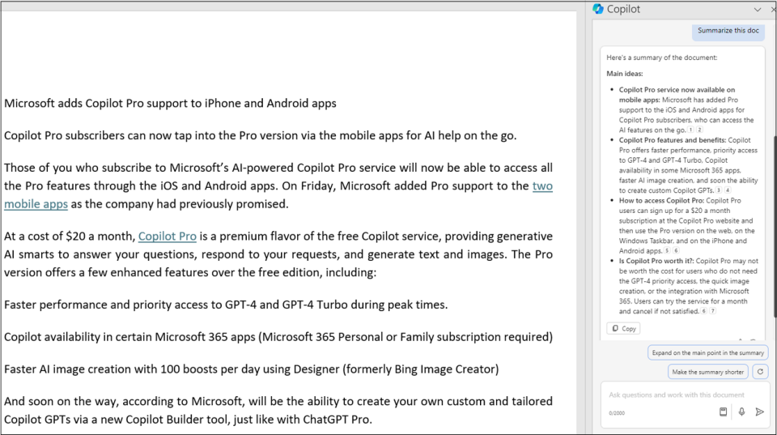
Task: Click the 'Faster AI image creation' line
Action: [x=252, y=369]
